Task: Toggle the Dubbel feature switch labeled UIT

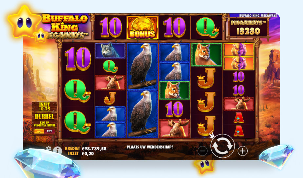Action: (x=45, y=131)
